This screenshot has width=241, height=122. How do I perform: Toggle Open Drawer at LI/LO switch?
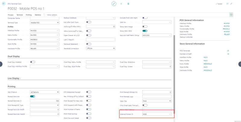tap(89, 35)
